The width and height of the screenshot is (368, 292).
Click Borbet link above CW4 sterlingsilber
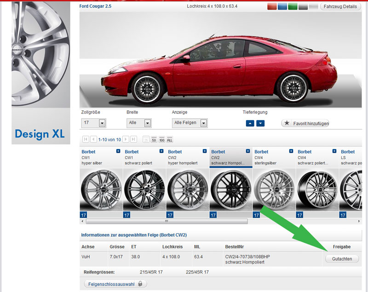pos(261,152)
